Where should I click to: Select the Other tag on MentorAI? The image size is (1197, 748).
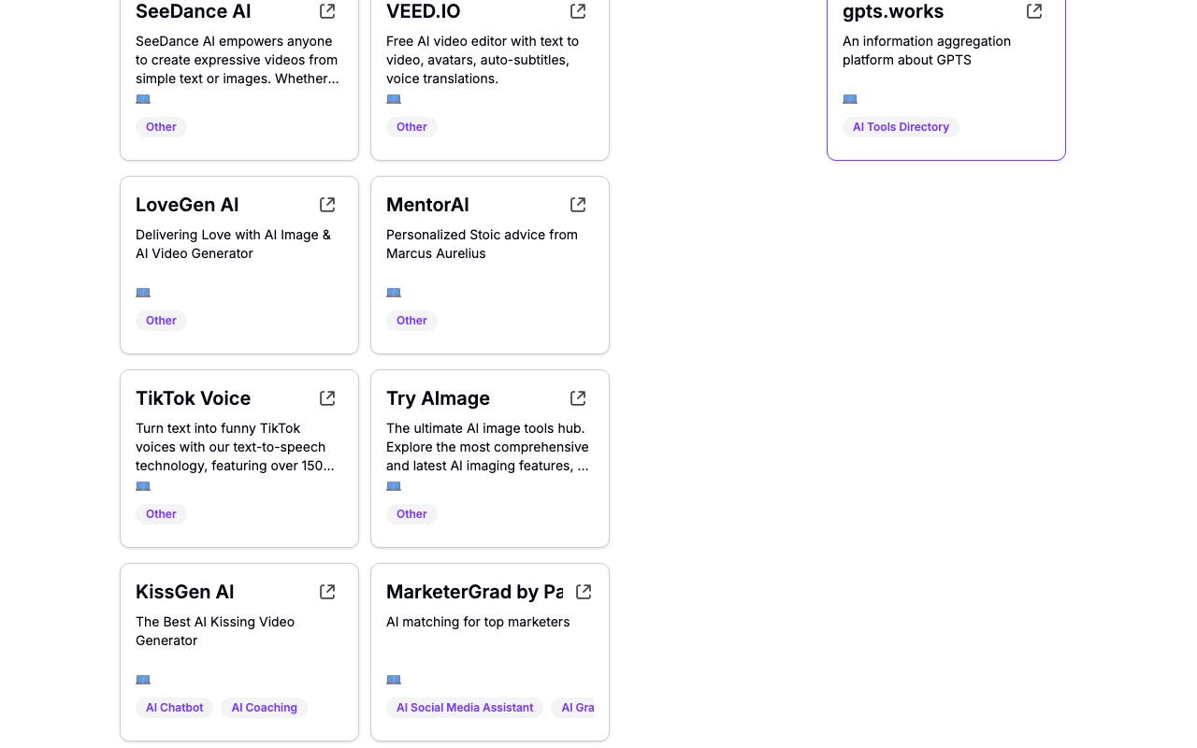point(411,321)
